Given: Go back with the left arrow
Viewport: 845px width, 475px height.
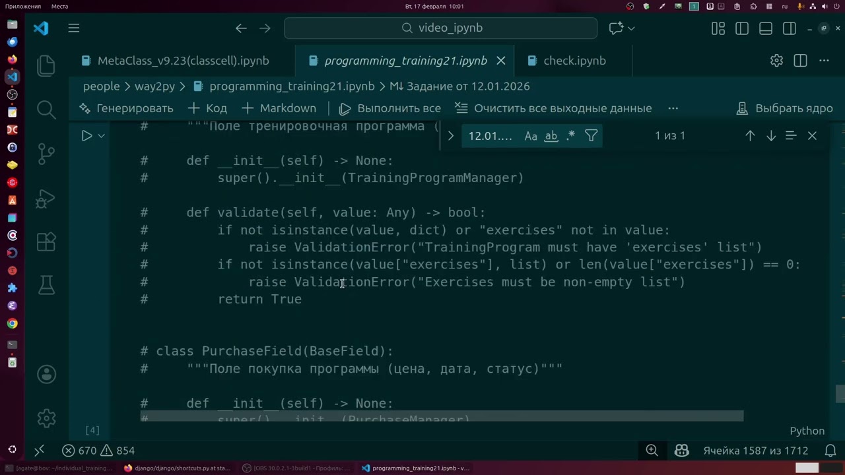Looking at the screenshot, I should [x=241, y=28].
